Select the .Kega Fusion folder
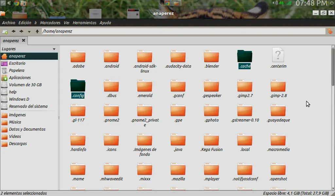Viewport: 335px width, 196px height. 211,140
